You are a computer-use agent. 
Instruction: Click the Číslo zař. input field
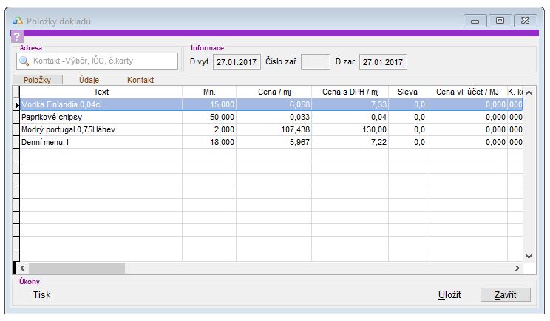pyautogui.click(x=316, y=62)
